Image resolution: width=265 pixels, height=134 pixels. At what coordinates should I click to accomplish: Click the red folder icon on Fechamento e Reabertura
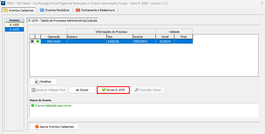click(78, 10)
